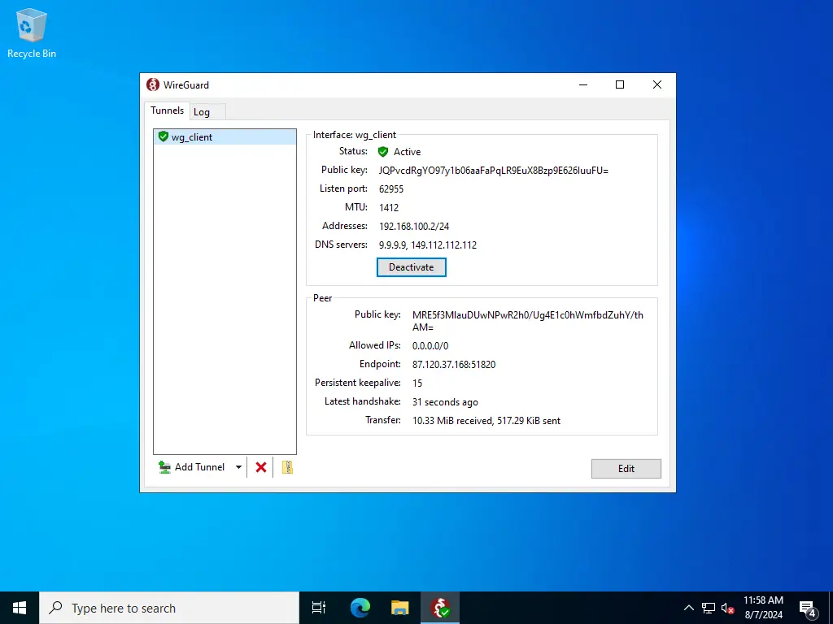Open the network status tray icon

[709, 608]
